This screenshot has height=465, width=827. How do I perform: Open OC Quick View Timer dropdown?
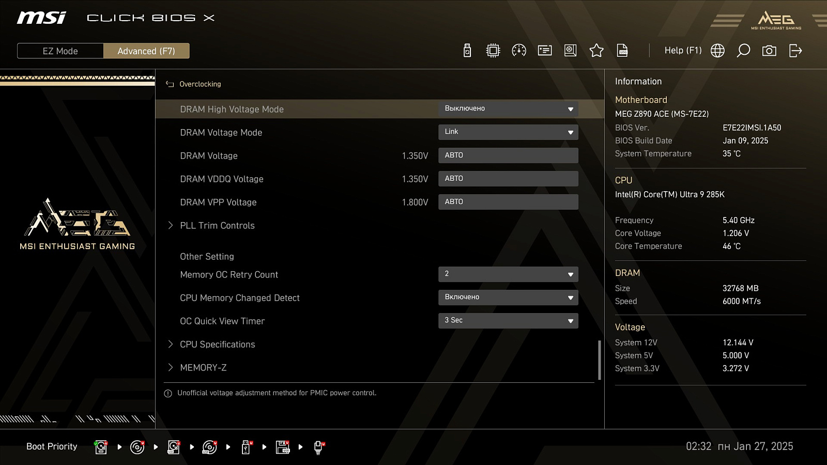tap(508, 321)
